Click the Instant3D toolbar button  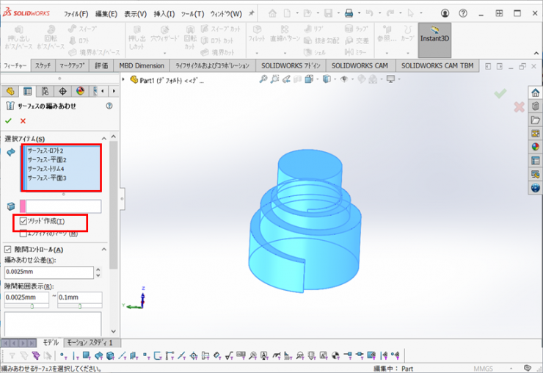pos(435,35)
